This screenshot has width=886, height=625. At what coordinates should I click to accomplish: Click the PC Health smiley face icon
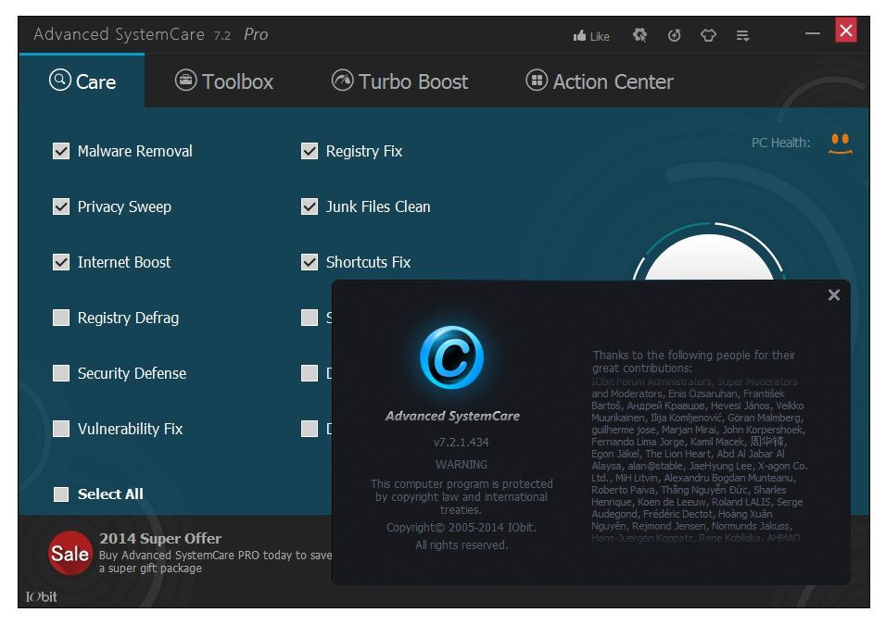pyautogui.click(x=841, y=144)
